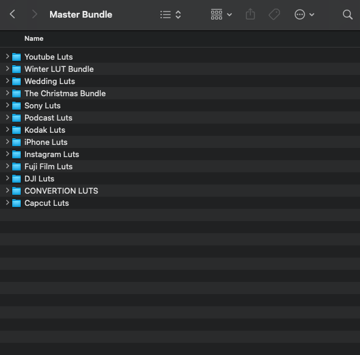Expand The Christmas Bundle folder
The width and height of the screenshot is (360, 355).
pyautogui.click(x=7, y=93)
